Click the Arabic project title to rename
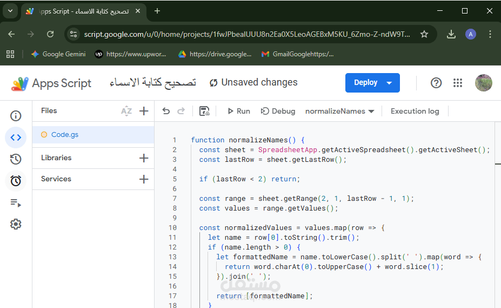This screenshot has height=308, width=501. (153, 83)
